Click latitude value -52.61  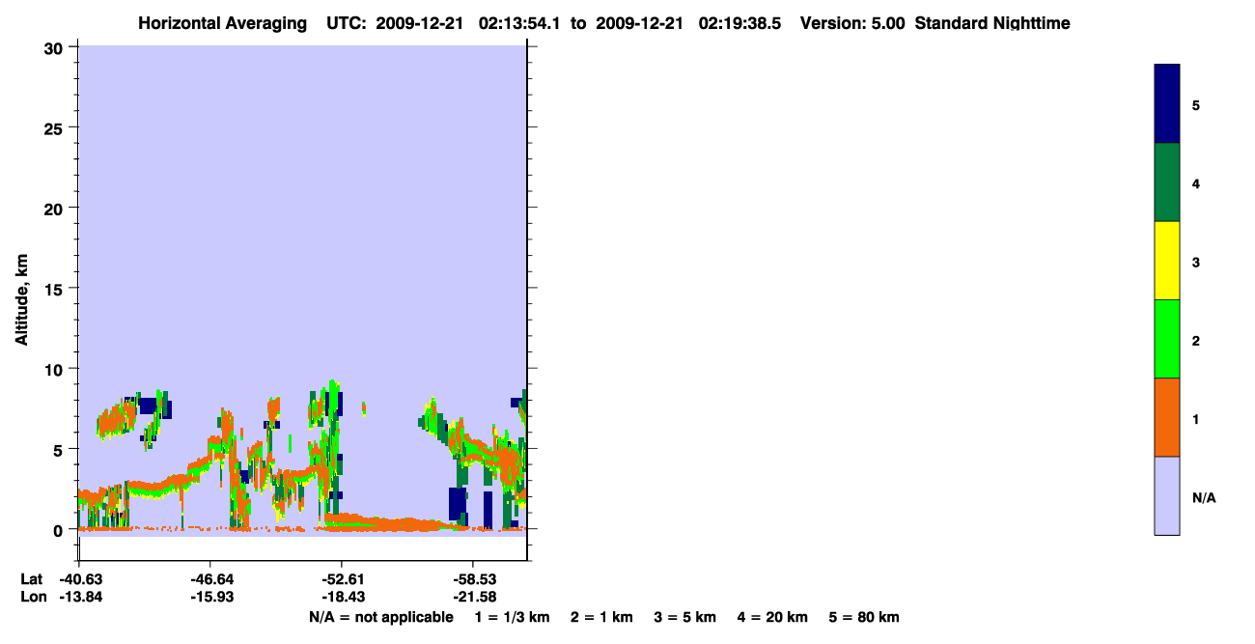(342, 579)
